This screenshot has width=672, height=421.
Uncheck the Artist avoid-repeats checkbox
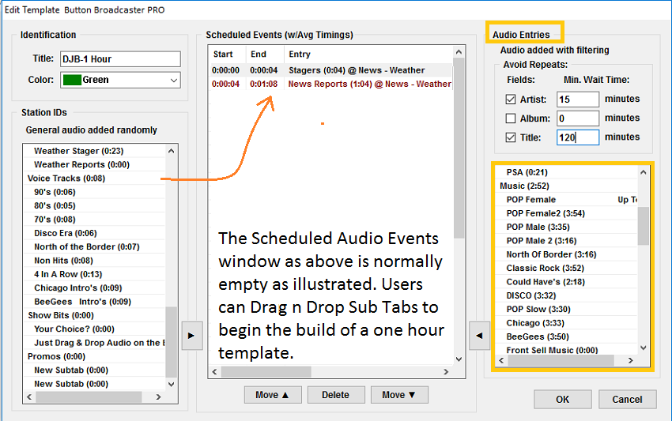(511, 100)
